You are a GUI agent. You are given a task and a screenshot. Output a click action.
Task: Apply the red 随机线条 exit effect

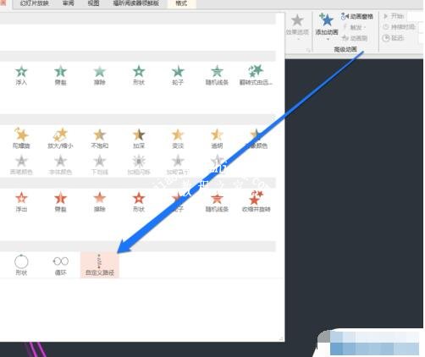tap(217, 201)
